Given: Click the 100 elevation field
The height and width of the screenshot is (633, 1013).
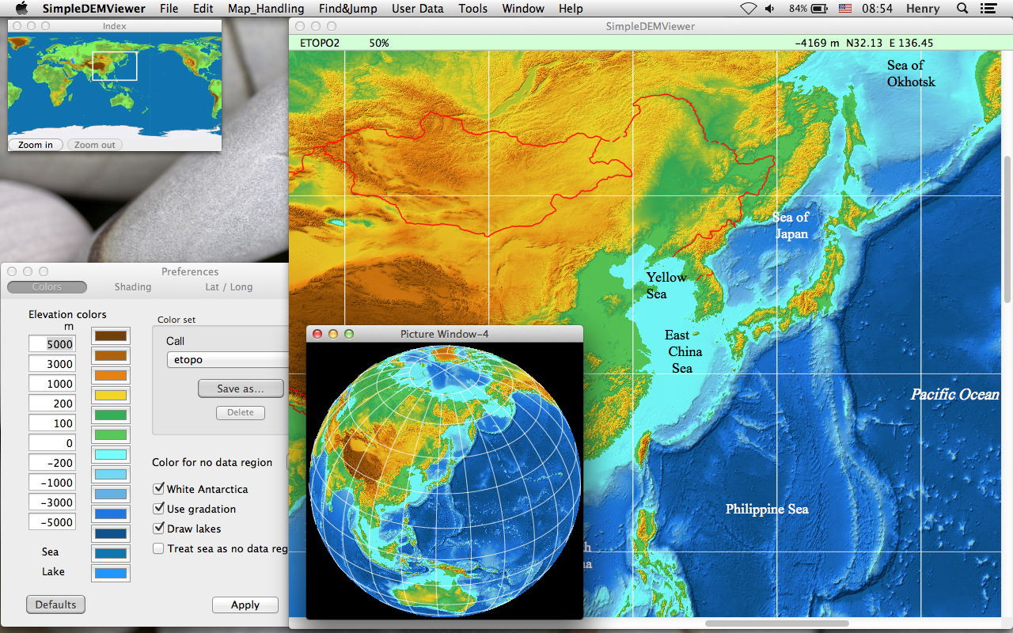Looking at the screenshot, I should click(51, 423).
